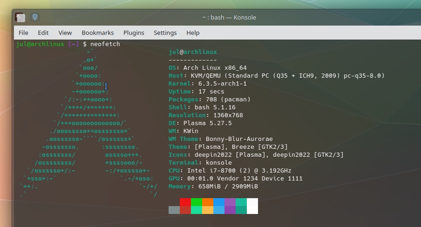This screenshot has width=421, height=227.
Task: Open the Bookmarks menu
Action: (x=97, y=33)
